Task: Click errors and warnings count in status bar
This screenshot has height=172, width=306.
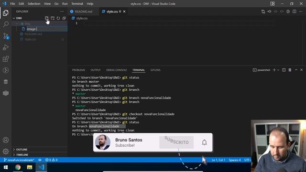Action: click(51, 160)
